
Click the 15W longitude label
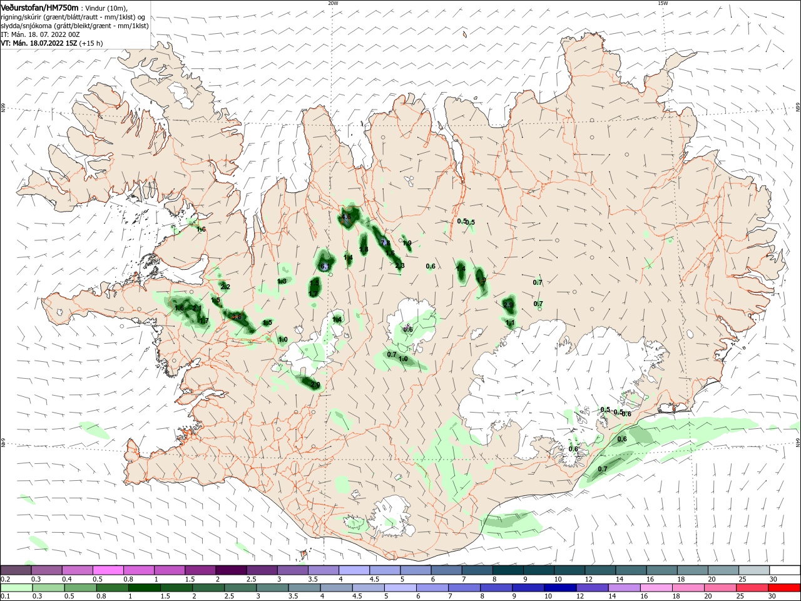click(663, 3)
